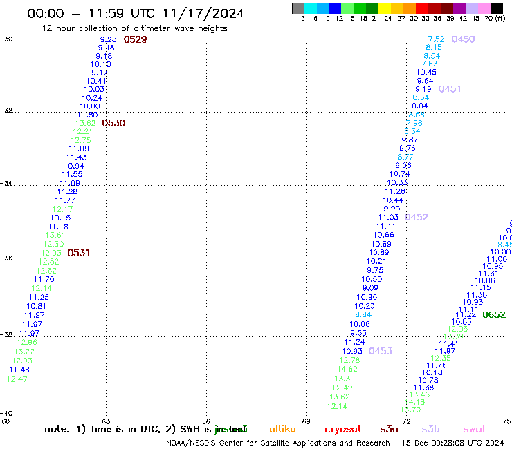Click the wave height value 14.18
The image size is (512, 449).
[x=415, y=402]
